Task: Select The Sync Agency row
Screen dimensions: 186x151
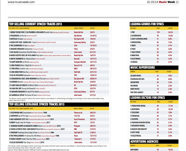Action: (x=154, y=92)
